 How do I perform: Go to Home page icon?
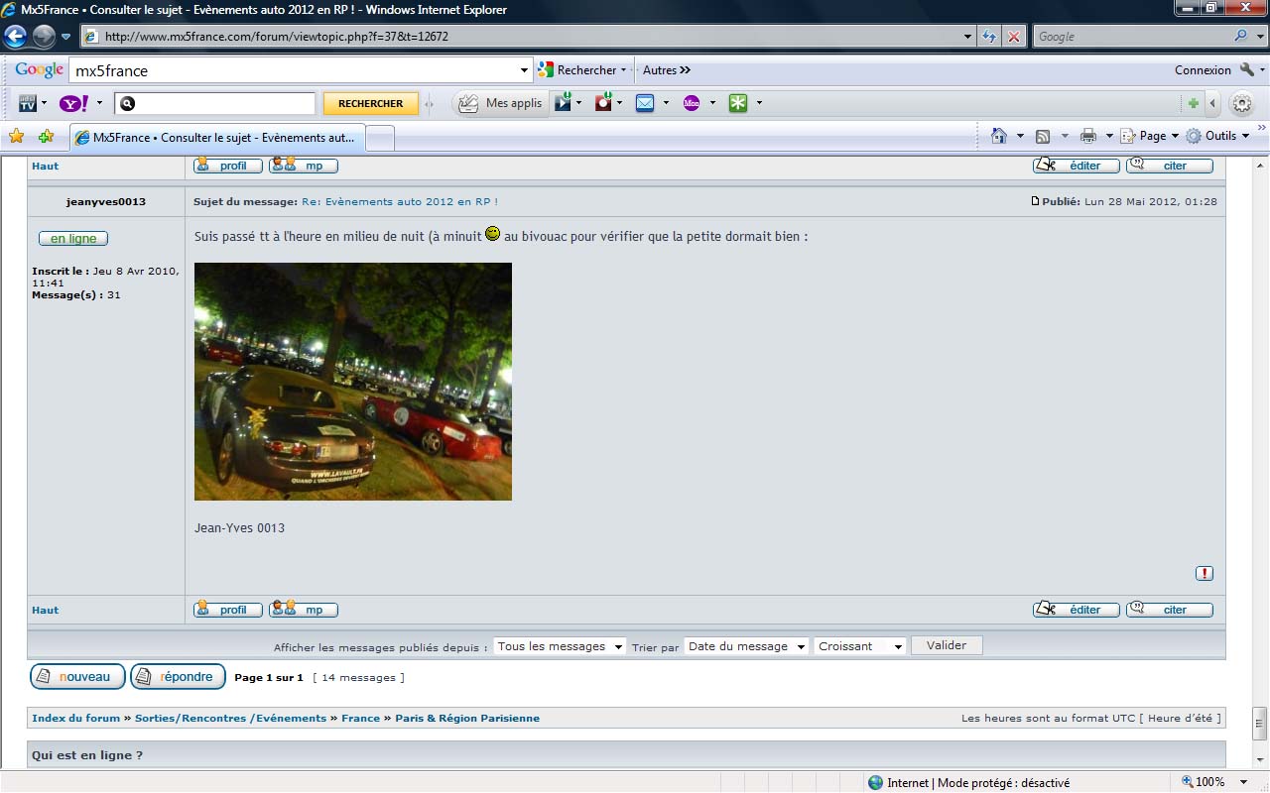point(999,136)
